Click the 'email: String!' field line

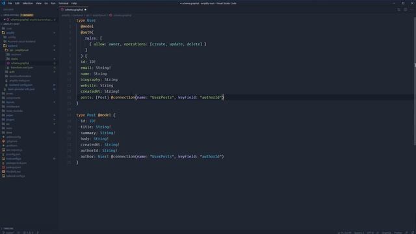[96, 68]
